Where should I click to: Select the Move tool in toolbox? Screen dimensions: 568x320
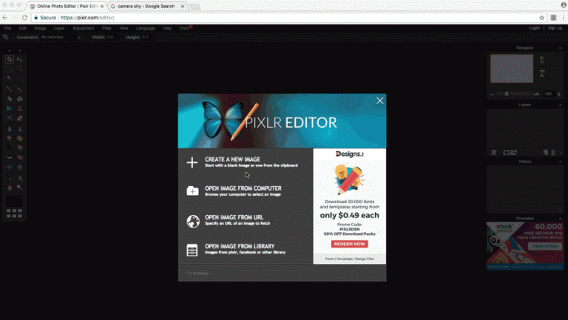tap(19, 59)
